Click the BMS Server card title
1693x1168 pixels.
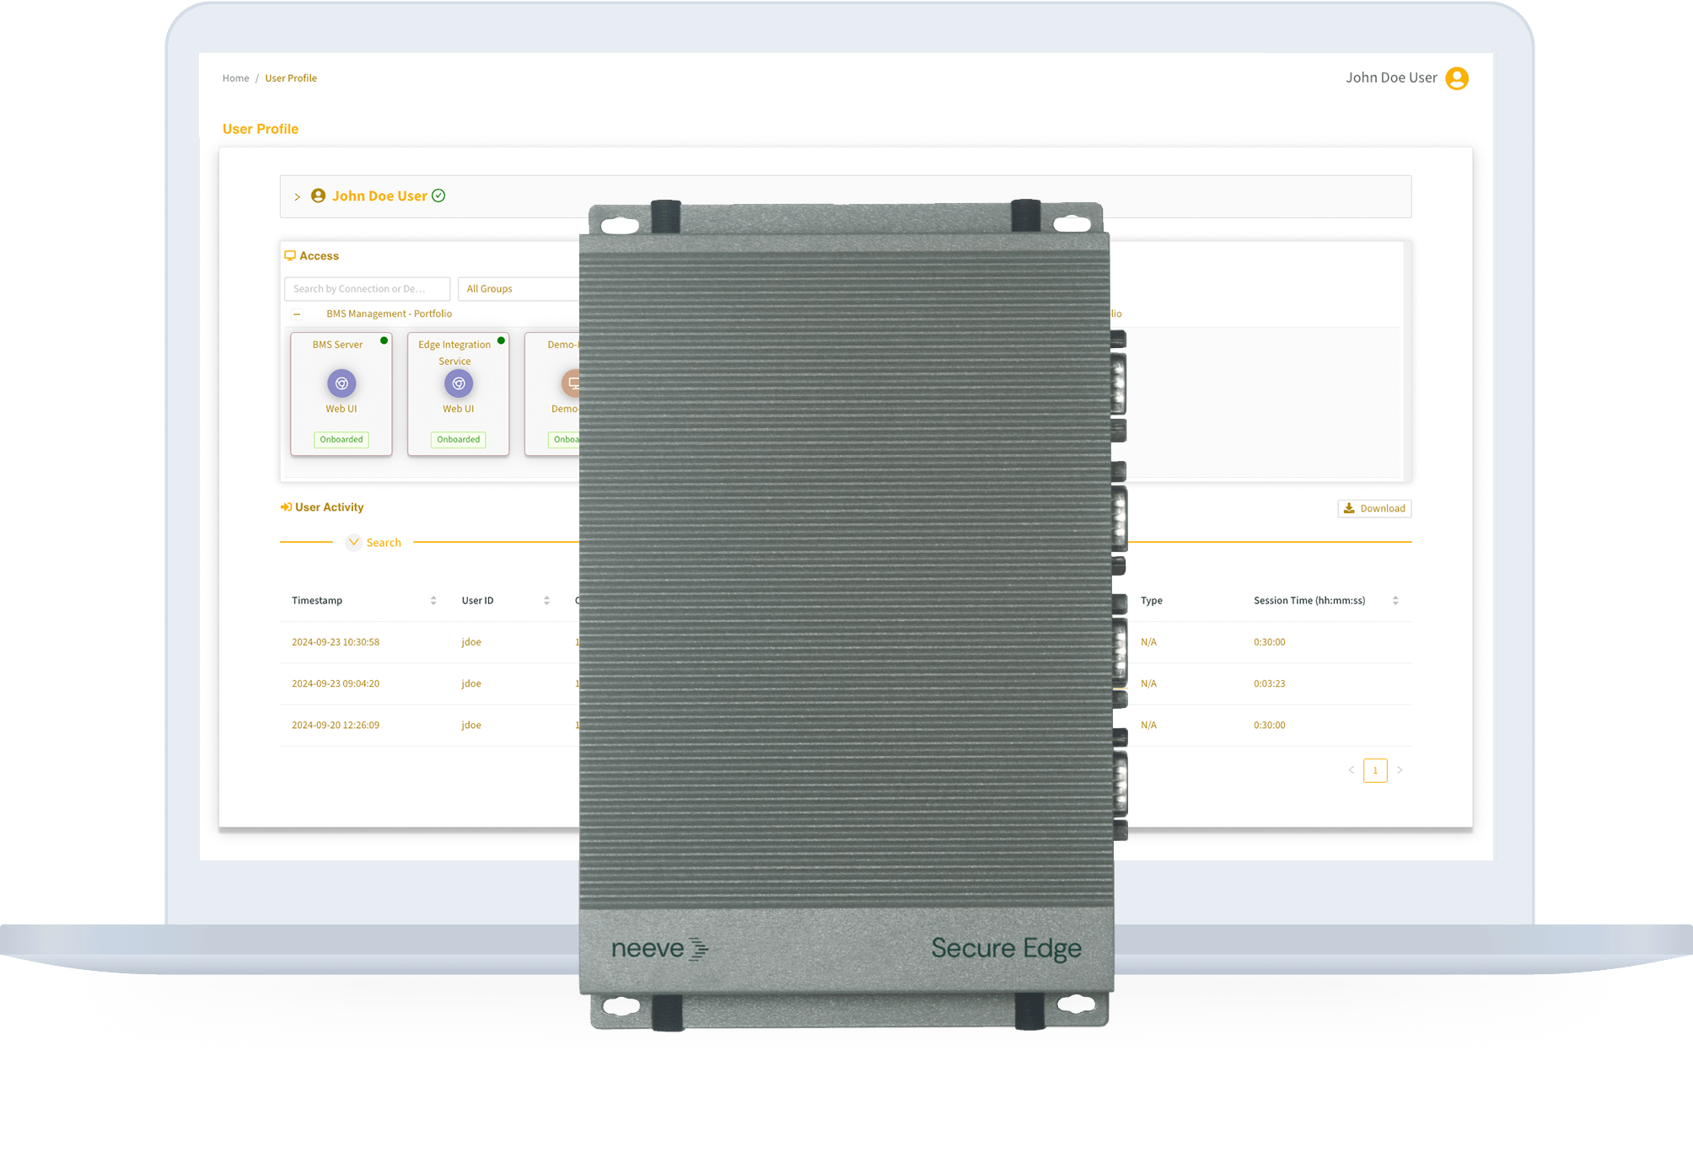pyautogui.click(x=337, y=345)
